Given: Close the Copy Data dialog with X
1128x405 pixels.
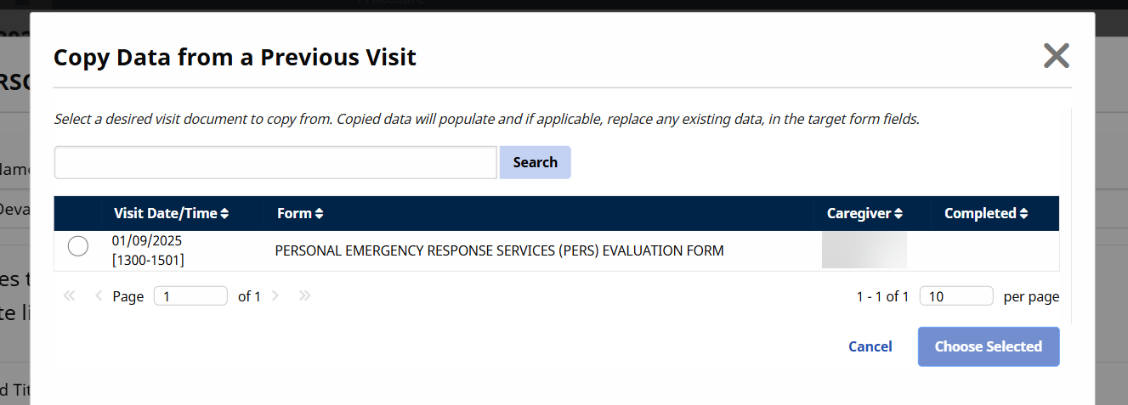Looking at the screenshot, I should coord(1056,56).
